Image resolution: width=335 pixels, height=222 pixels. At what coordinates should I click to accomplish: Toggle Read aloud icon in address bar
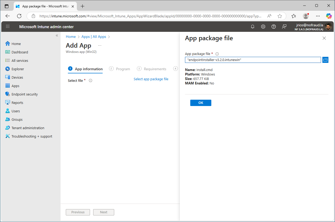pos(269,16)
